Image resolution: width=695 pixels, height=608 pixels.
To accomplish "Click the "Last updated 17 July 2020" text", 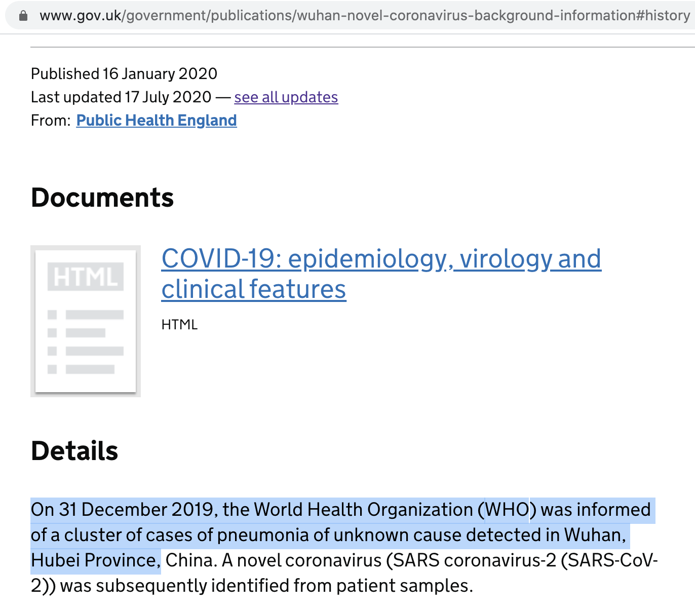I will point(121,97).
